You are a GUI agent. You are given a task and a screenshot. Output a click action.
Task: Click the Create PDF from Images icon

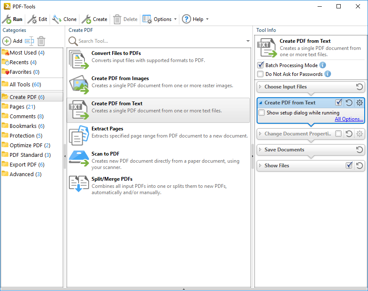tap(79, 85)
